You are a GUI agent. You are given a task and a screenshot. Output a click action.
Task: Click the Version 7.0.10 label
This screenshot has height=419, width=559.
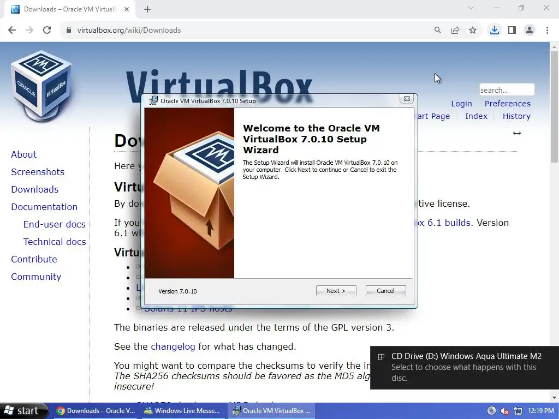click(x=177, y=291)
